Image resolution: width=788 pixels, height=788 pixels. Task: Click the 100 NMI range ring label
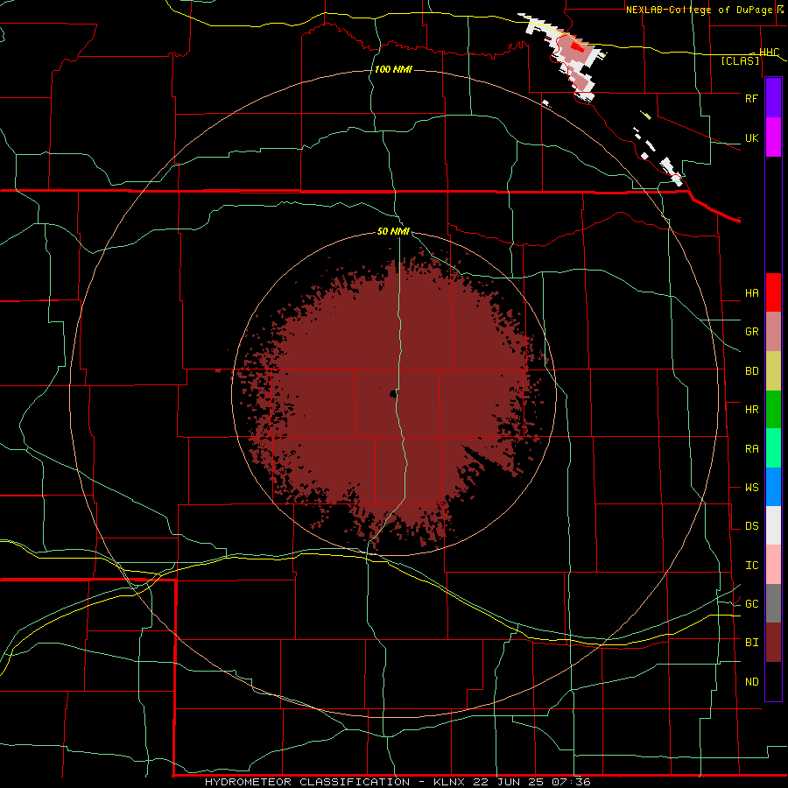(393, 69)
